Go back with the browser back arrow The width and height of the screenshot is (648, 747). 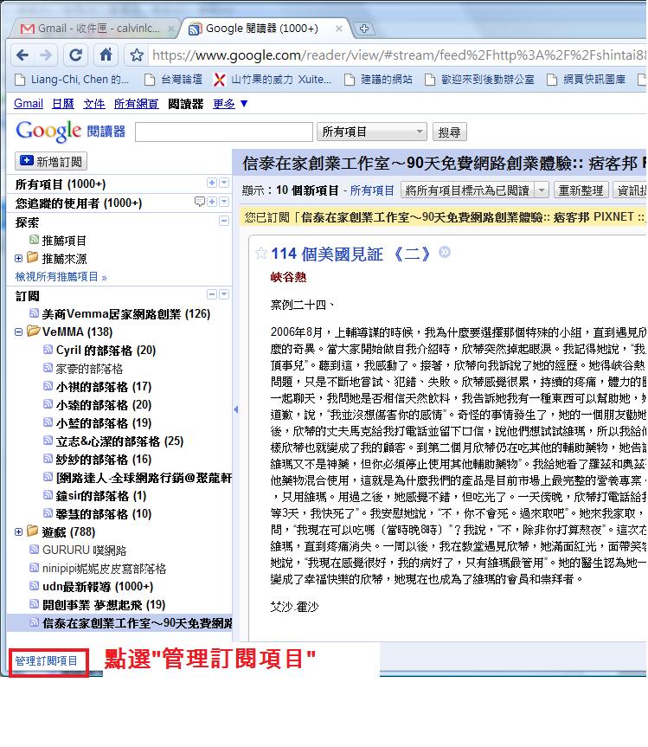click(x=22, y=55)
